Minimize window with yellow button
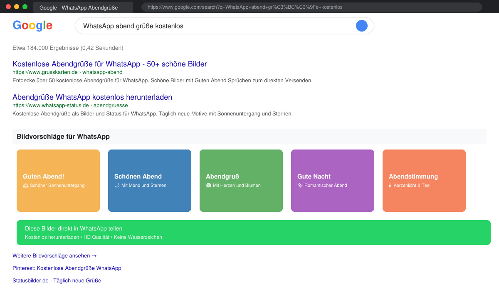Viewport: 499px width, 299px height. (17, 7)
